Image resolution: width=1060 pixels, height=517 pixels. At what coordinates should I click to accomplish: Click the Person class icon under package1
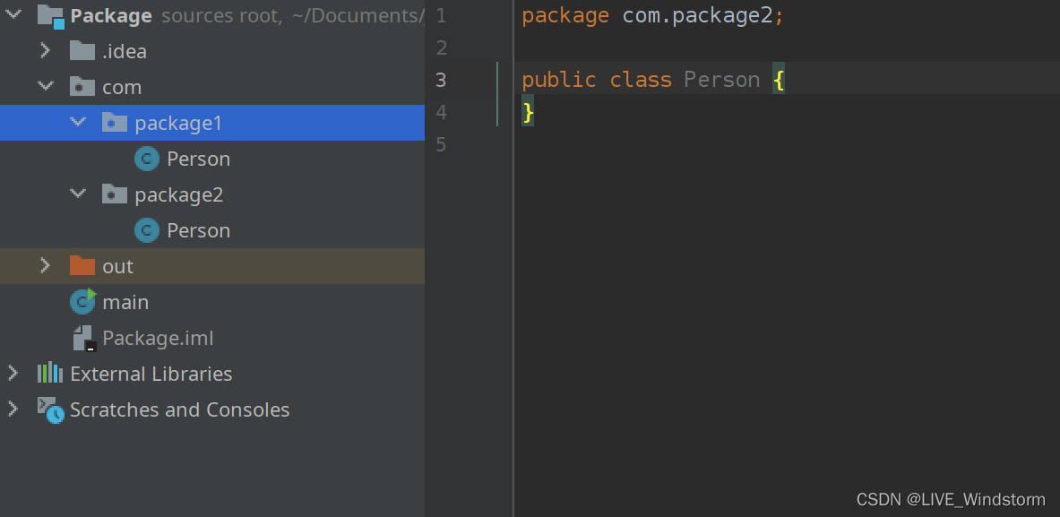point(146,159)
